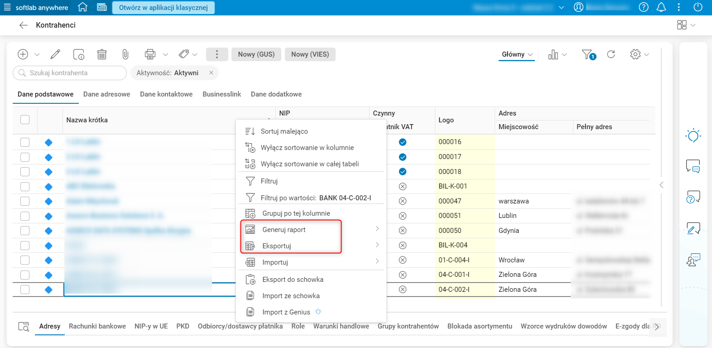The height and width of the screenshot is (348, 712).
Task: Choose Eksportuj from the context menu
Action: coord(277,246)
